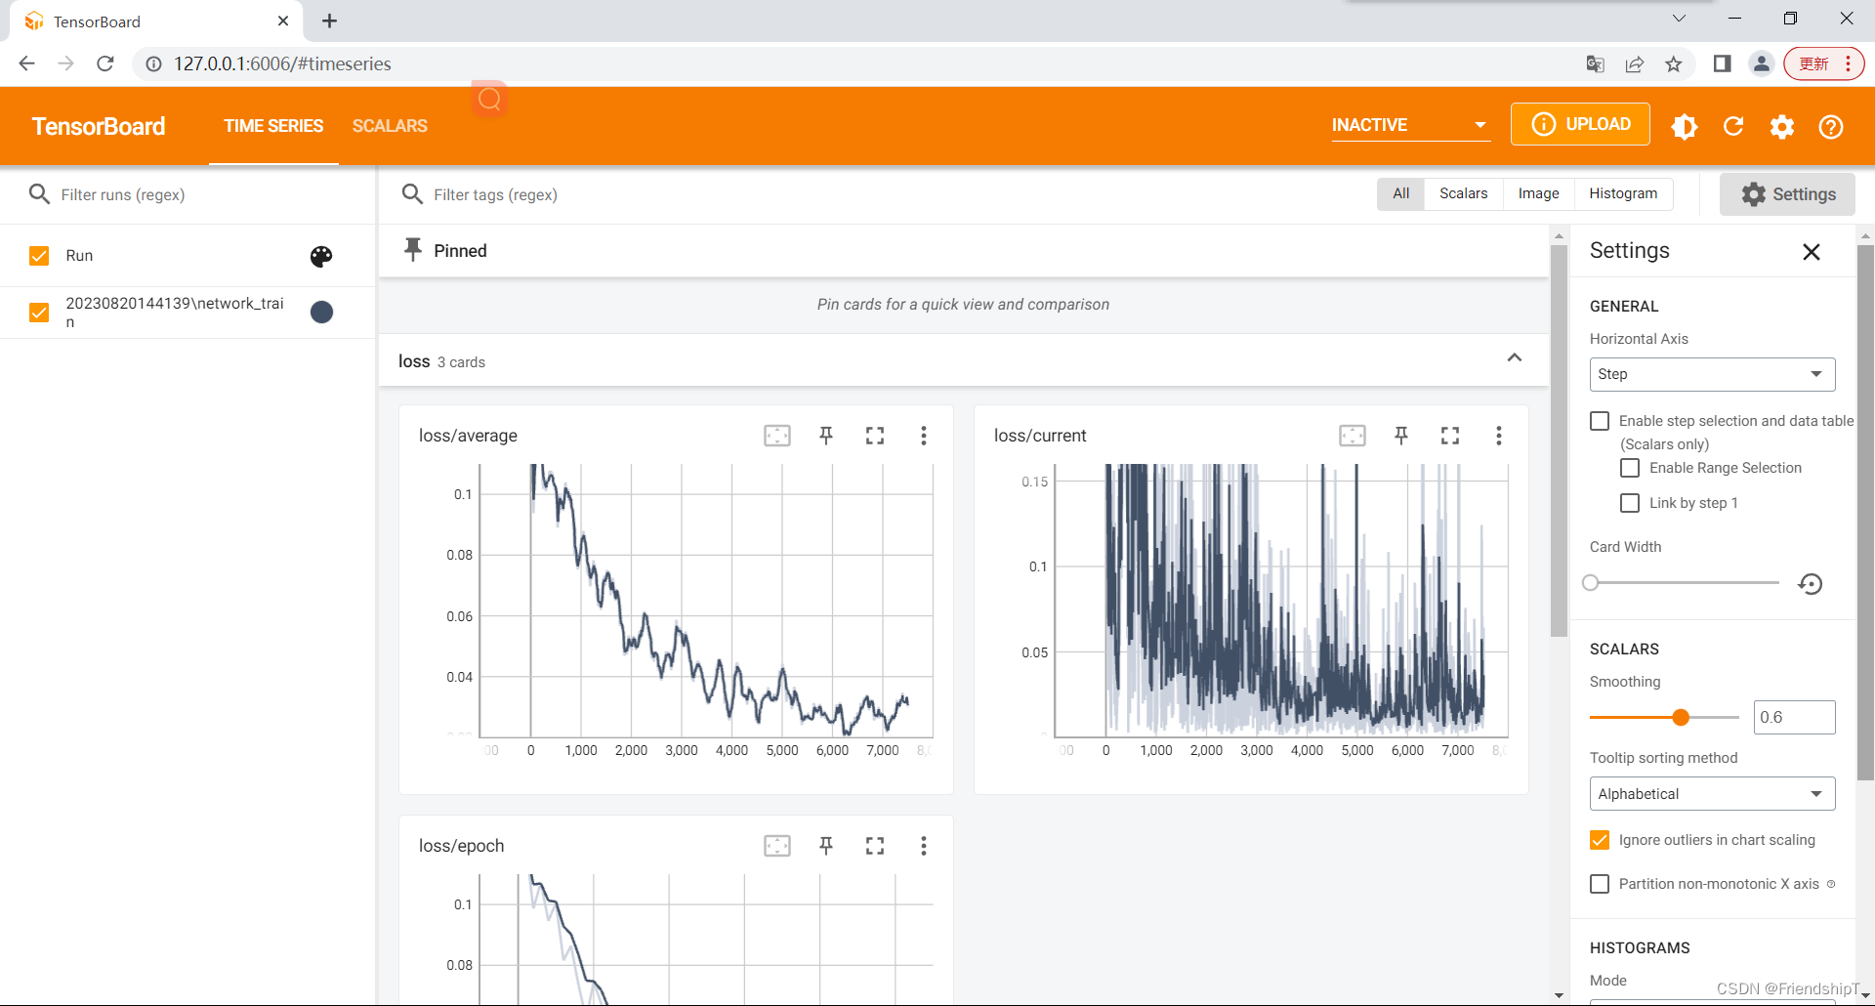The height and width of the screenshot is (1006, 1875).
Task: Switch to the TIME SERIES tab
Action: pyautogui.click(x=273, y=126)
